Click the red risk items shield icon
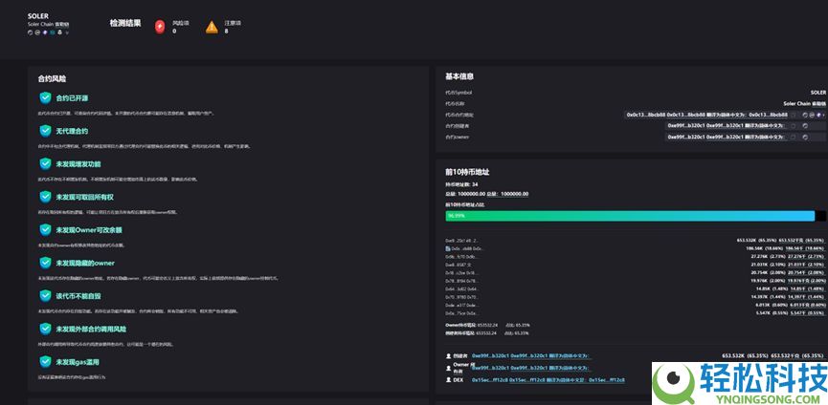The width and height of the screenshot is (828, 405). click(x=160, y=27)
